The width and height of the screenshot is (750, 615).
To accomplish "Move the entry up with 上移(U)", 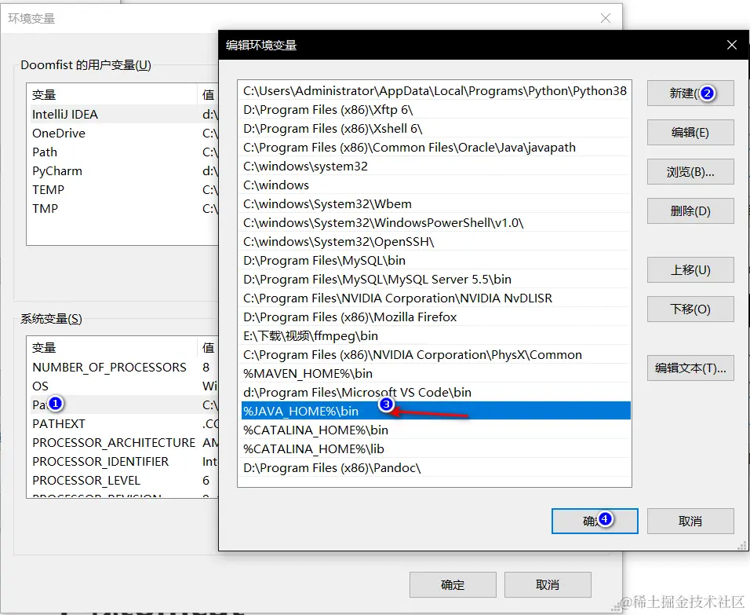I will tap(690, 269).
